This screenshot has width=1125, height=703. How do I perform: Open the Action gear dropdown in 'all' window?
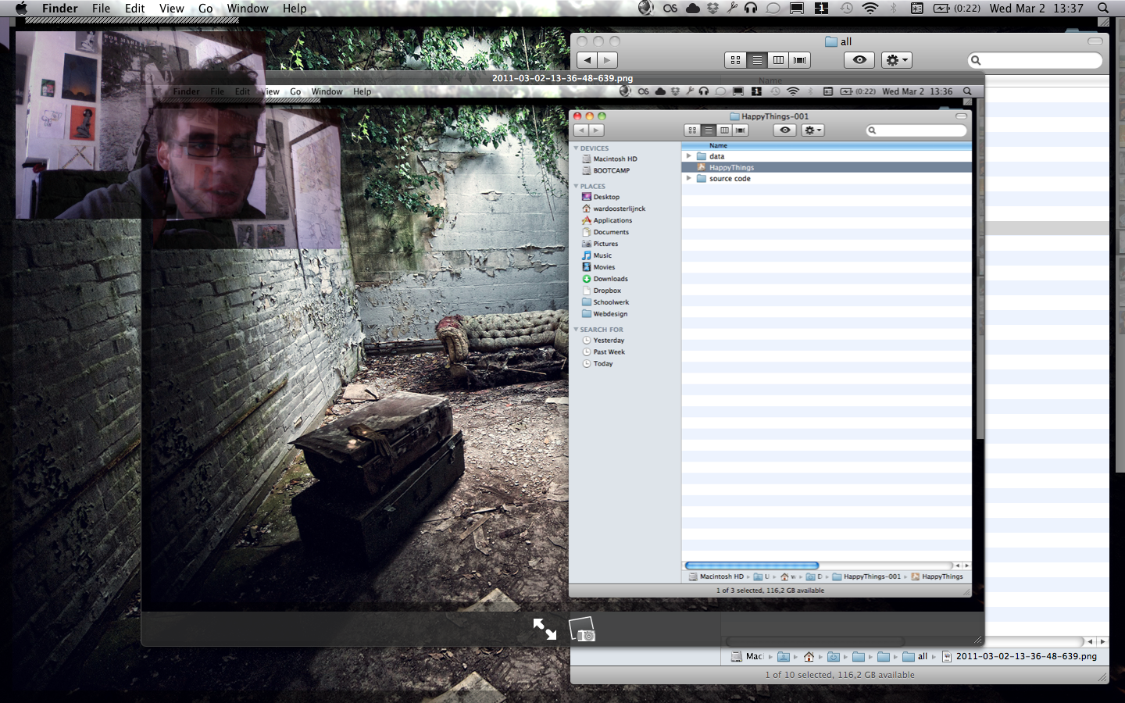click(896, 60)
